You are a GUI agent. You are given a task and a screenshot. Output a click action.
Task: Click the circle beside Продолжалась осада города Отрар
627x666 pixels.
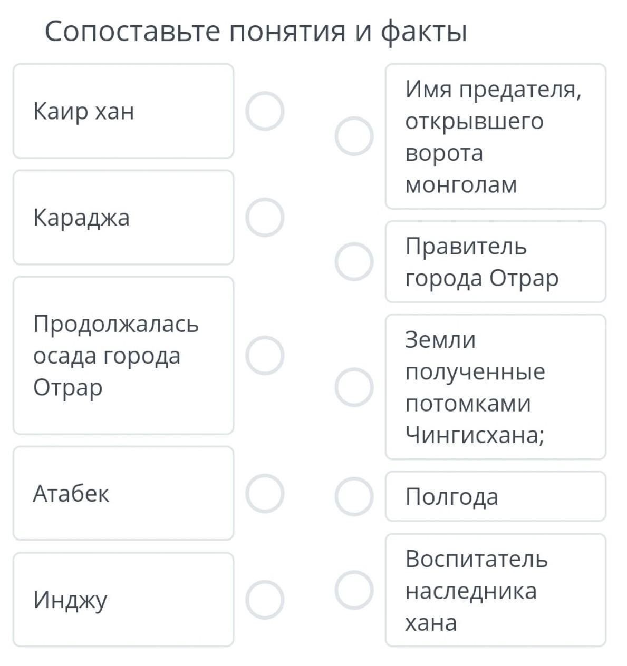(x=265, y=355)
